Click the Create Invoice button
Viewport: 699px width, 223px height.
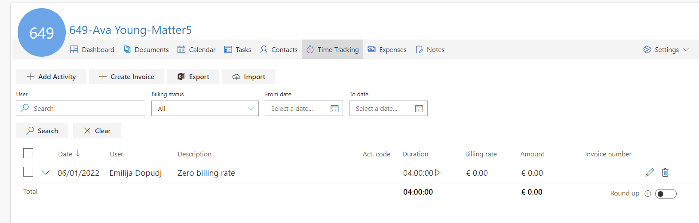[x=126, y=76]
